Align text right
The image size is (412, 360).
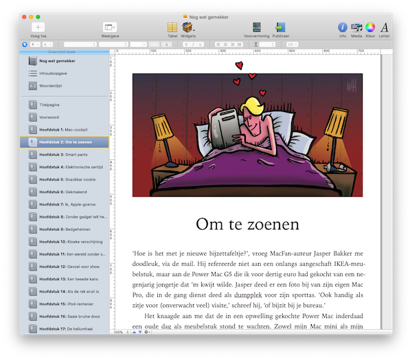232,45
